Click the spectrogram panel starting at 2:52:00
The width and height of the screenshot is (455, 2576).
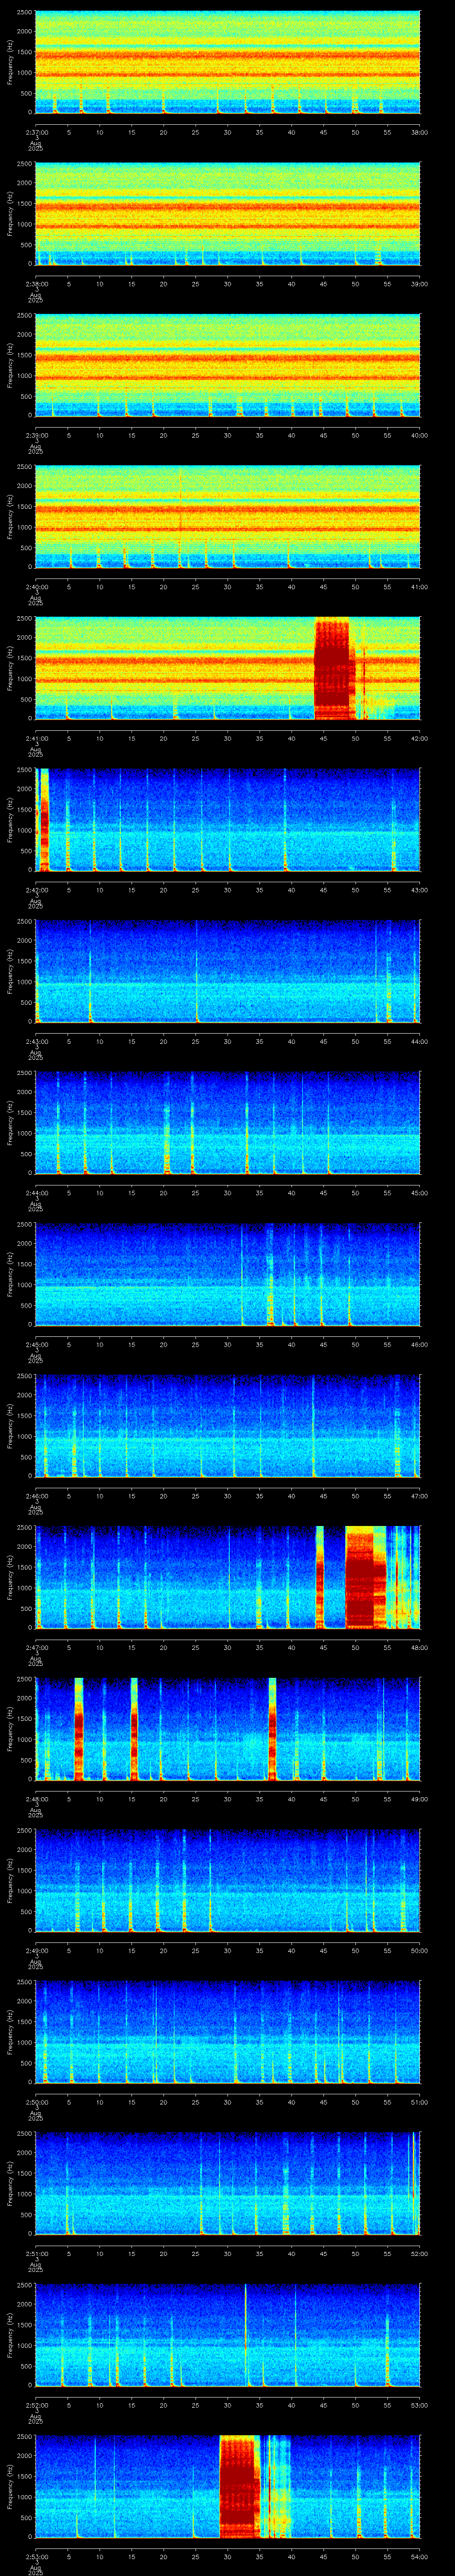228,2335
